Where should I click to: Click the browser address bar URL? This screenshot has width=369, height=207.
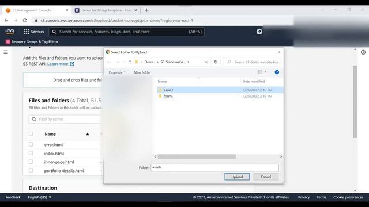pyautogui.click(x=116, y=21)
